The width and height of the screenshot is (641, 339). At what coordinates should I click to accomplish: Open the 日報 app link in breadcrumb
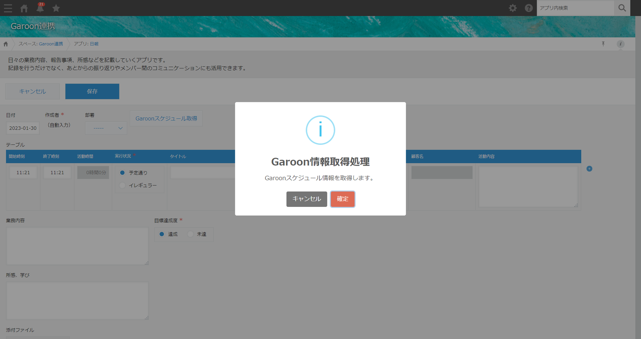coord(94,44)
